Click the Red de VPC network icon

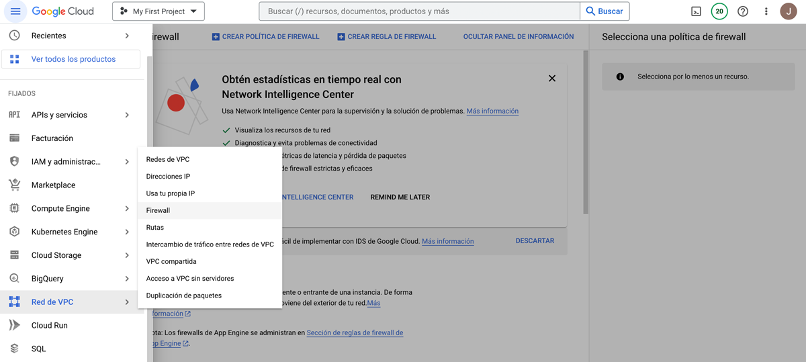[14, 302]
